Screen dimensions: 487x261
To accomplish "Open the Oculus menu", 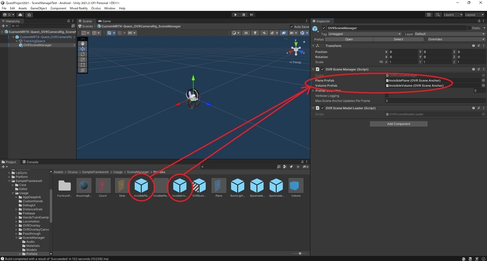I will click(x=96, y=8).
